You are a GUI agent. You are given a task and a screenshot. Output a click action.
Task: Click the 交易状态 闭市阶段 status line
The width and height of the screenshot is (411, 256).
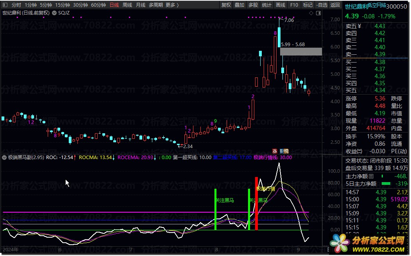coord(376,161)
